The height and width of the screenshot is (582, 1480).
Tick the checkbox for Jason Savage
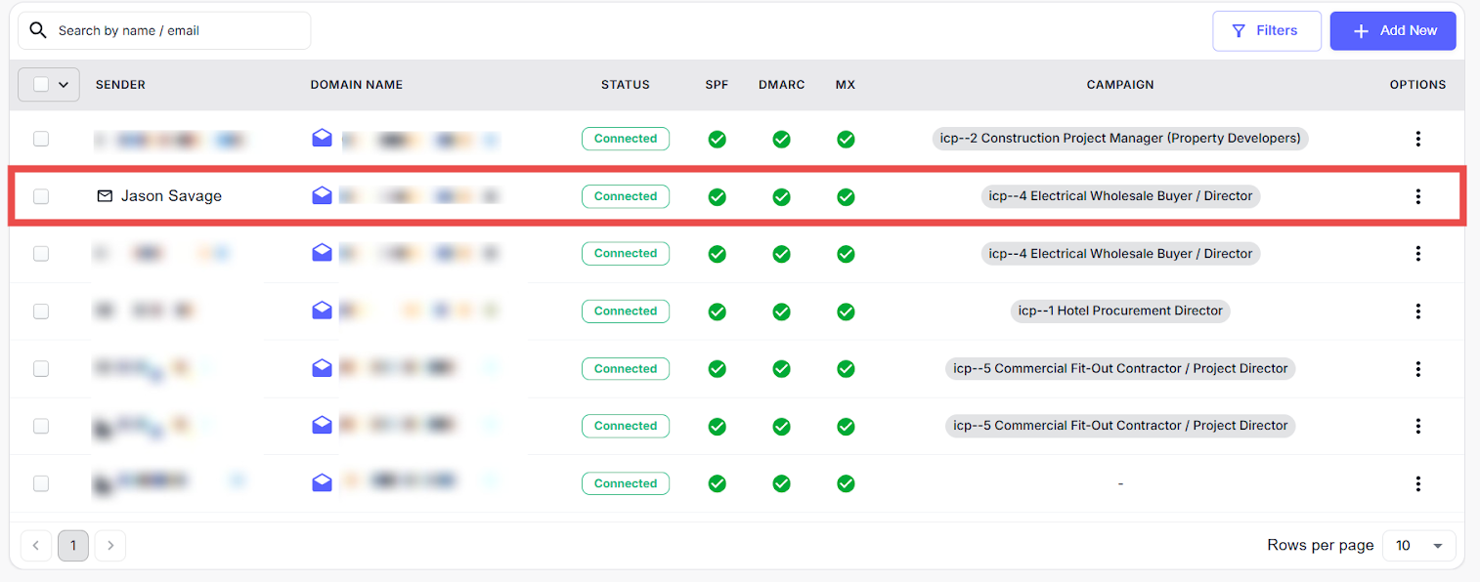pyautogui.click(x=41, y=196)
